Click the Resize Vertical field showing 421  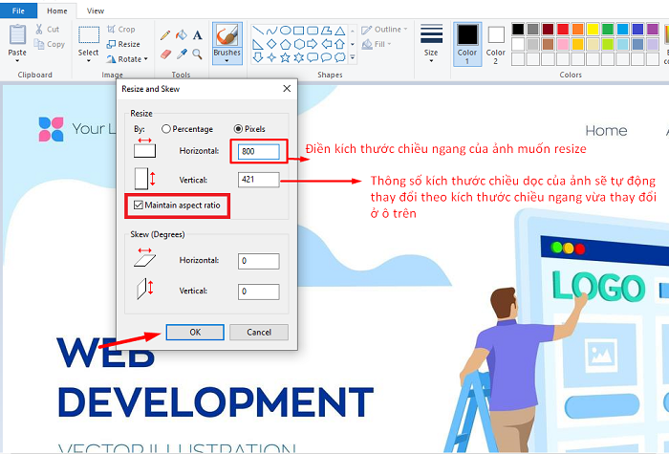point(259,180)
